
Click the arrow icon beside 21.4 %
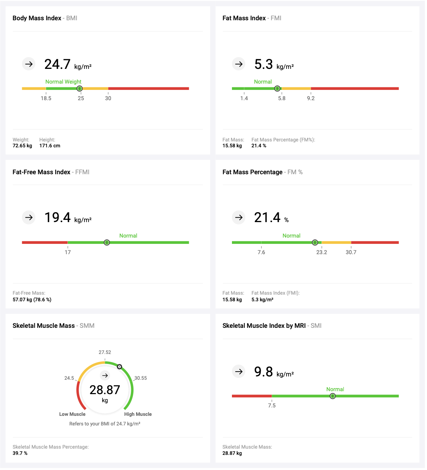pos(239,217)
